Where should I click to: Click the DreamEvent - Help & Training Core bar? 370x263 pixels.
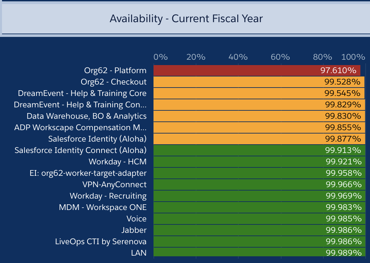pyautogui.click(x=259, y=93)
